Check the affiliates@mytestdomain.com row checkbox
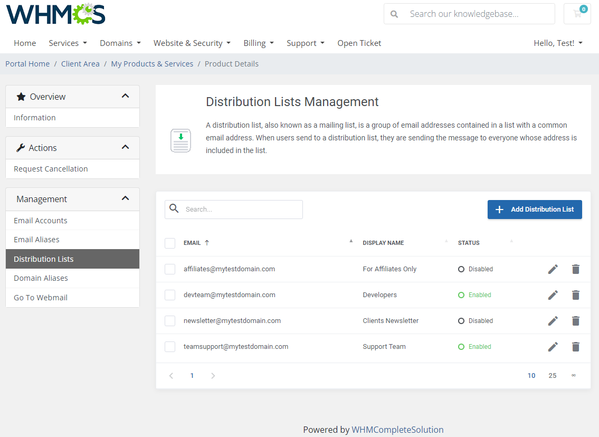The height and width of the screenshot is (437, 599). click(x=170, y=269)
